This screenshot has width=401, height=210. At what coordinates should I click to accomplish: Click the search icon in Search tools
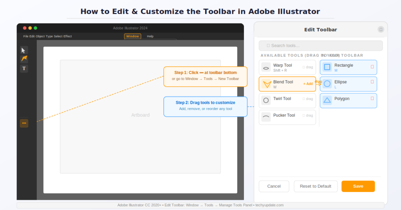(x=268, y=46)
